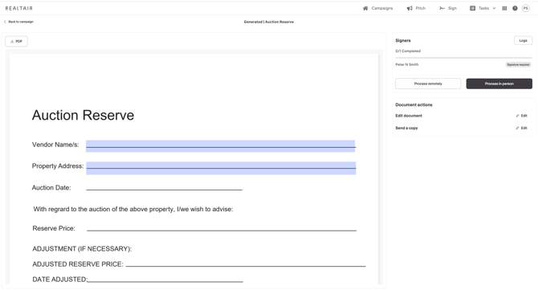The width and height of the screenshot is (538, 290).
Task: Click the Property Address highlighted field
Action: click(221, 168)
